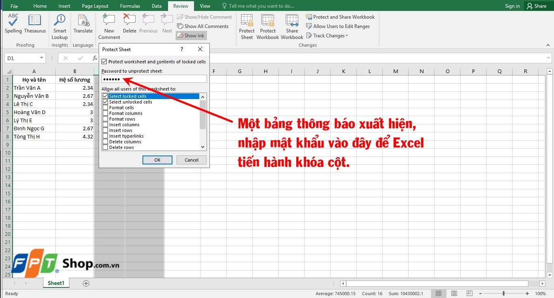Image resolution: width=554 pixels, height=298 pixels.
Task: Create a New Comment
Action: point(108,25)
